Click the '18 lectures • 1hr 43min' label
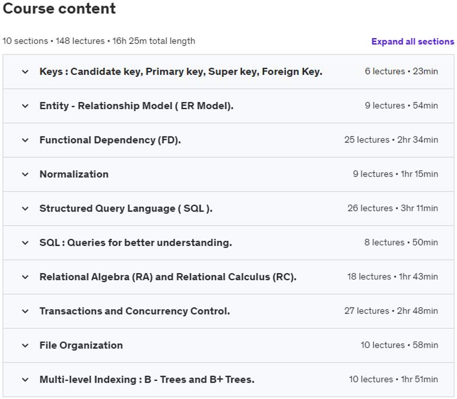Image resolution: width=457 pixels, height=399 pixels. click(x=393, y=277)
